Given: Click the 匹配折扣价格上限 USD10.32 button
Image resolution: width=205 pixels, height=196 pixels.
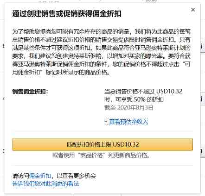Looking at the screenshot, I should coord(102,145).
